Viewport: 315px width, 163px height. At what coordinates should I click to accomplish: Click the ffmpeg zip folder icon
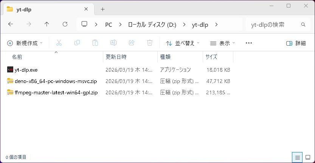10,92
